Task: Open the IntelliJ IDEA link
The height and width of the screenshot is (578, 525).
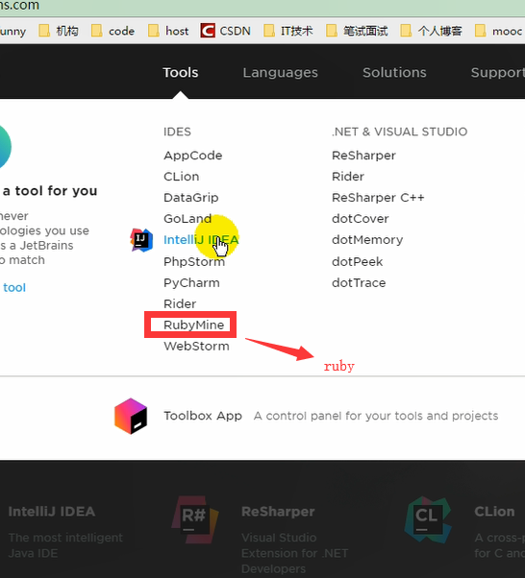Action: coord(201,240)
